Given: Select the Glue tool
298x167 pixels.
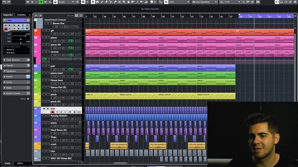Looking at the screenshot, I should click(115, 2).
